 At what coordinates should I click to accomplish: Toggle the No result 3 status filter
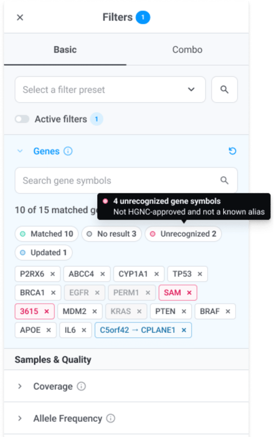[x=111, y=234]
